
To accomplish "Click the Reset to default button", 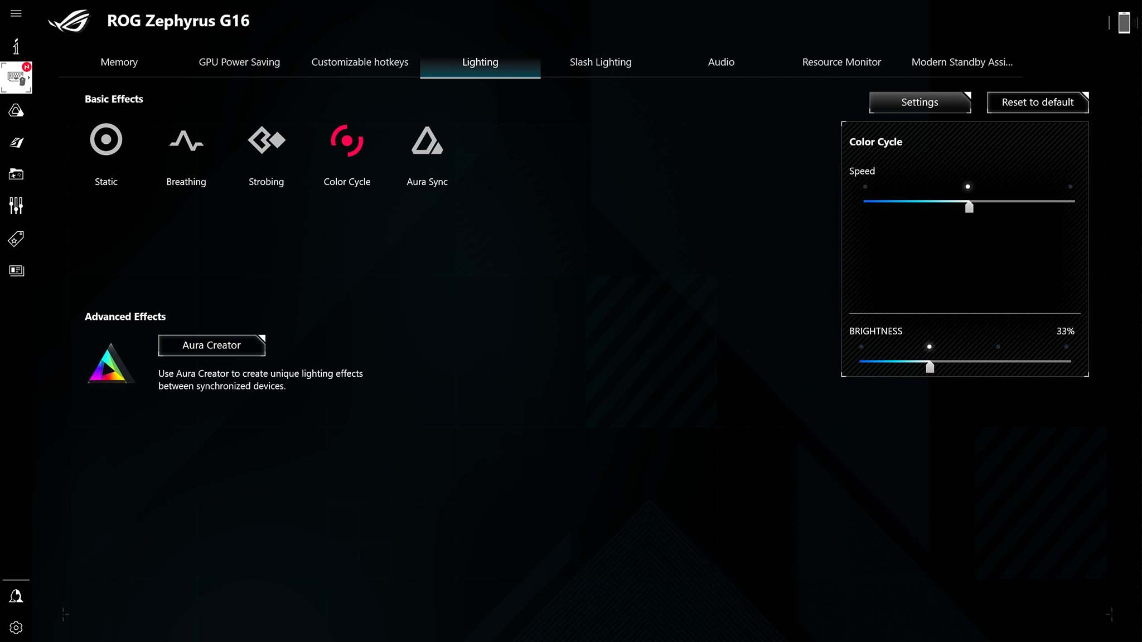I will (1037, 102).
